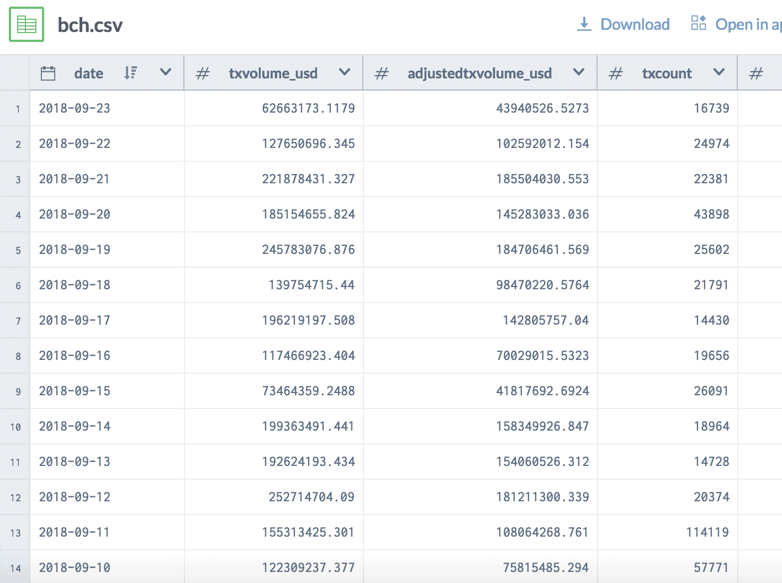Click adjusted volume value 108064268.761

coord(542,532)
